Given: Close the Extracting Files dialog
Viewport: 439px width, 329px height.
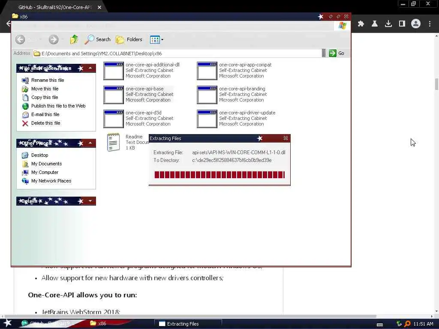Looking at the screenshot, I should click(x=286, y=138).
